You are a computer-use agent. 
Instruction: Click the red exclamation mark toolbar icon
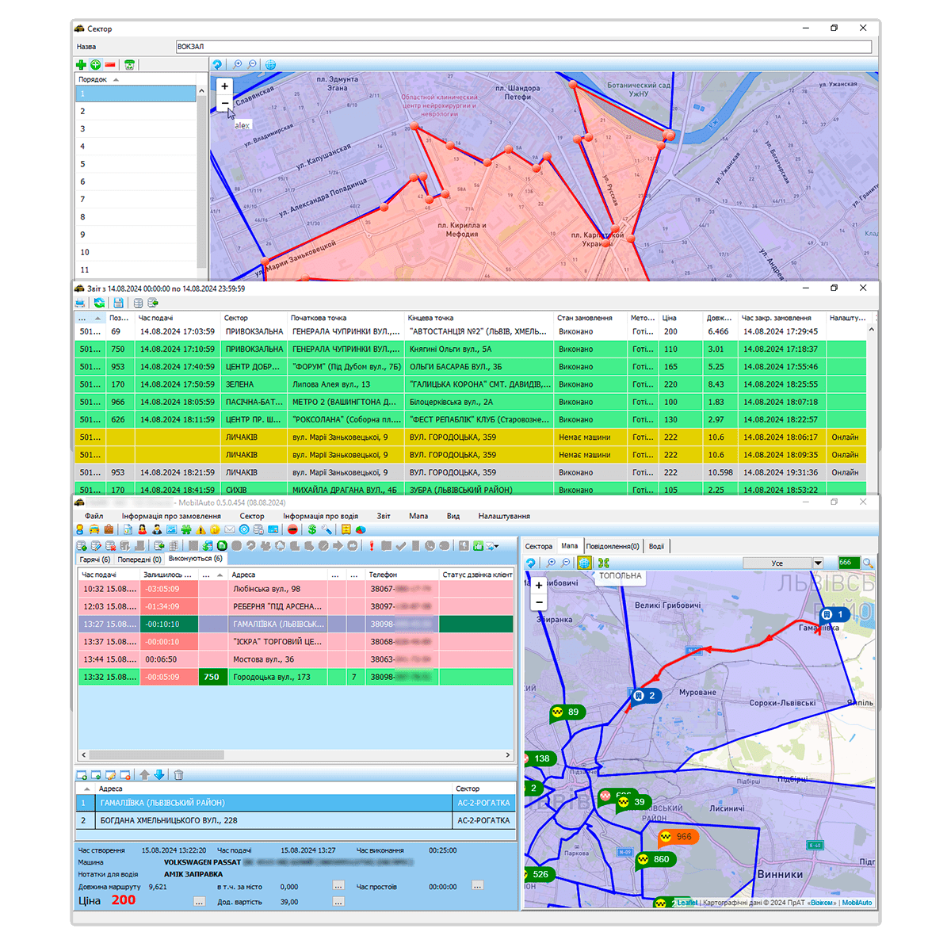371,546
